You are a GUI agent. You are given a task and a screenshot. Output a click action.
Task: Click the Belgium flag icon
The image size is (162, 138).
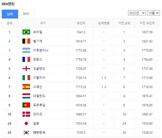(x=26, y=41)
